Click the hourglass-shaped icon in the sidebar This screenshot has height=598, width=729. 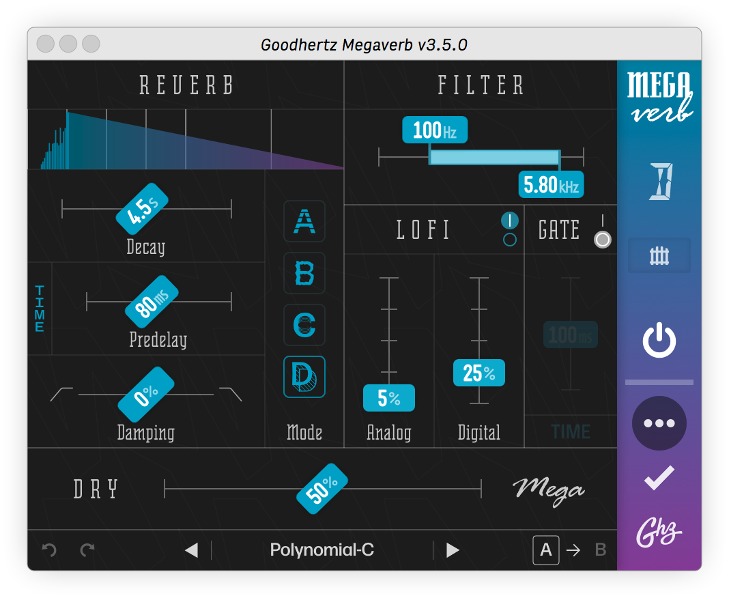pyautogui.click(x=661, y=182)
